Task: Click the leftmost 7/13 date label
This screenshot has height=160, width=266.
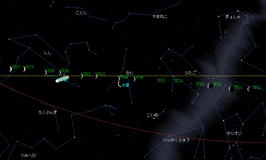Action: coord(161,81)
